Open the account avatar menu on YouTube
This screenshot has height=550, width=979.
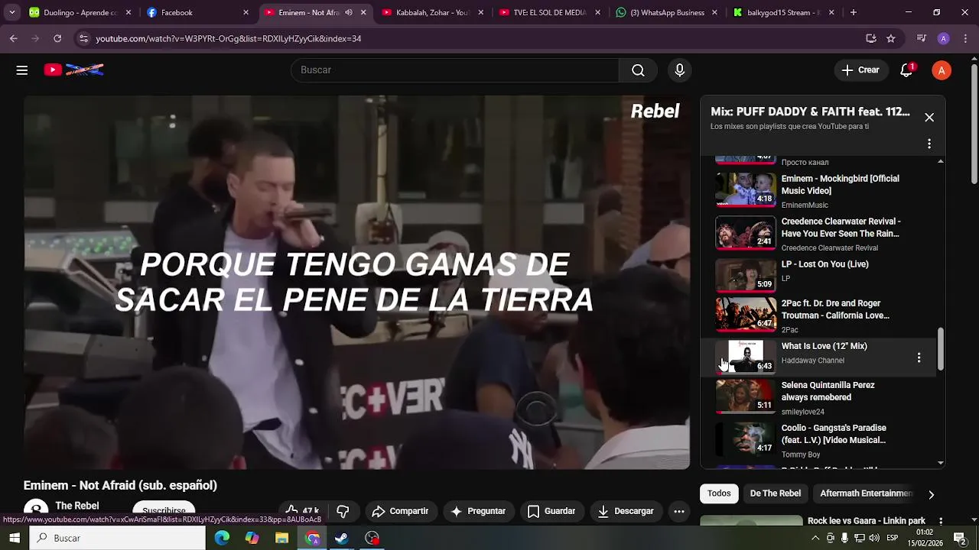click(942, 70)
